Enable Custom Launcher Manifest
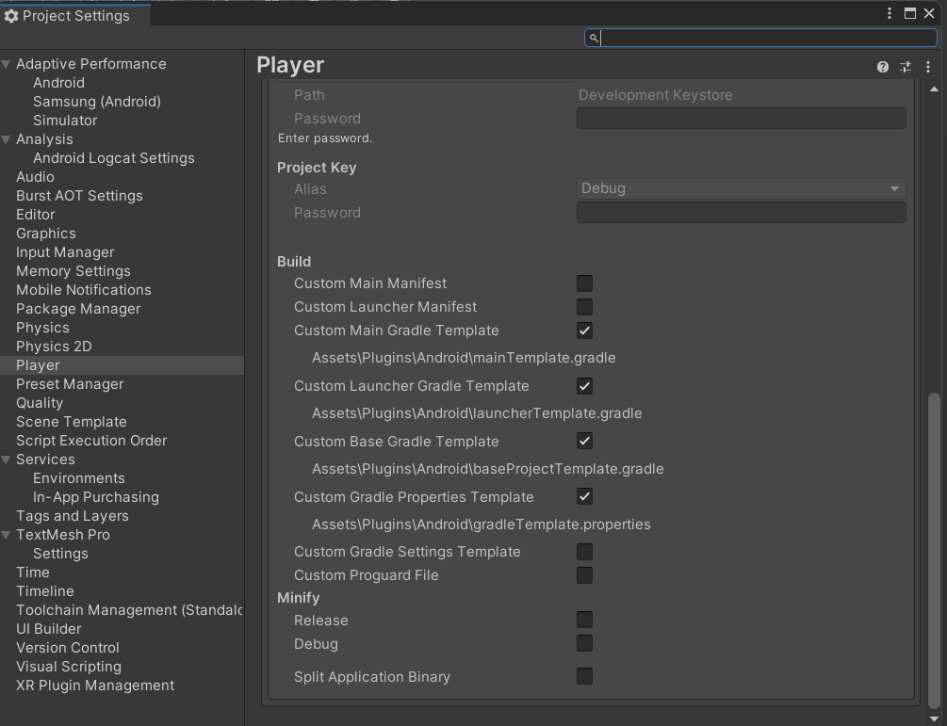 coord(584,306)
